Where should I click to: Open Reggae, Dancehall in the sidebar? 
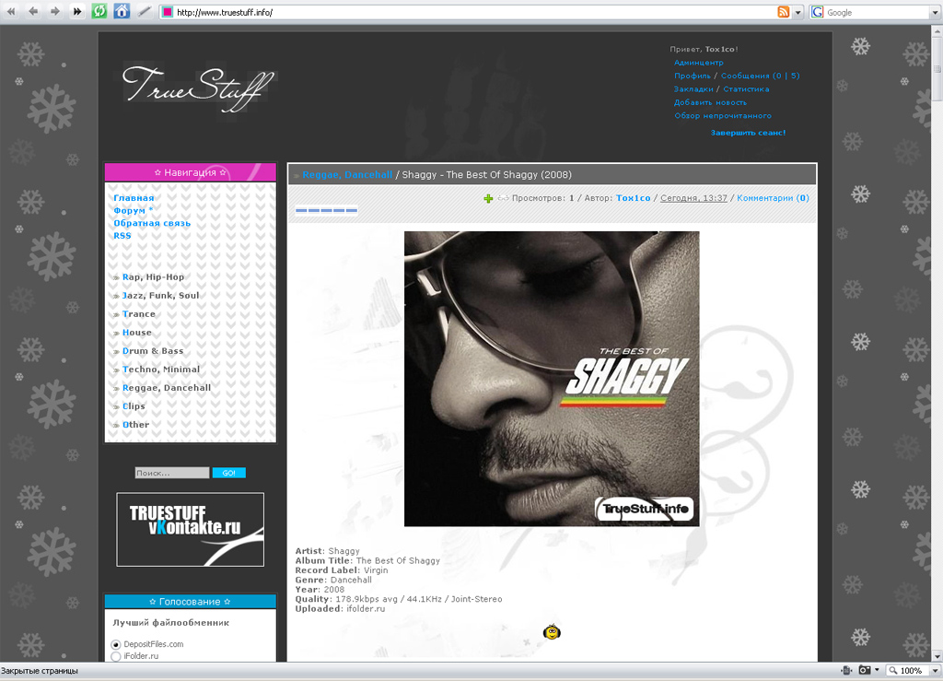(167, 388)
